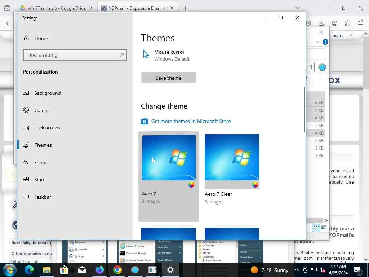Open English language dropdown on YOPmail
369x277 pixels.
tap(341, 35)
